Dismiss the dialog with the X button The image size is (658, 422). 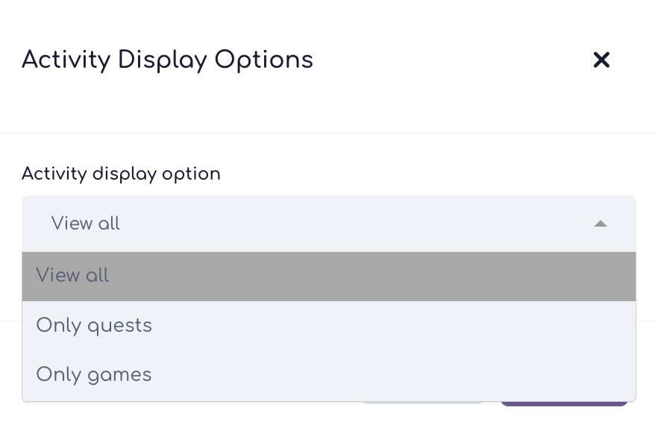pyautogui.click(x=601, y=60)
